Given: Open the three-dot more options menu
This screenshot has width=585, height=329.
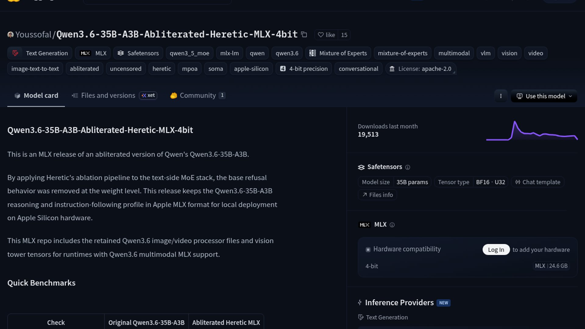Looking at the screenshot, I should (x=501, y=96).
